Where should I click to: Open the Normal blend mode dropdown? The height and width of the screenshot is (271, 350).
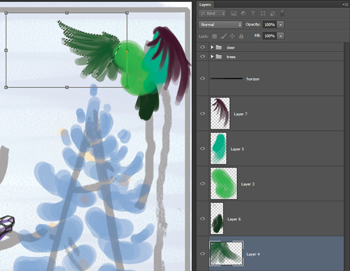[x=220, y=24]
